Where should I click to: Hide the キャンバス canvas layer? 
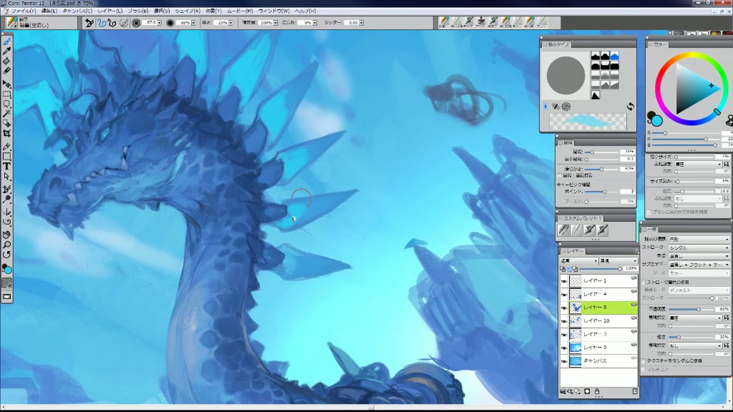564,361
